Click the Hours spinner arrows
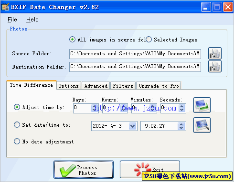The image size is (234, 182). click(x=124, y=108)
